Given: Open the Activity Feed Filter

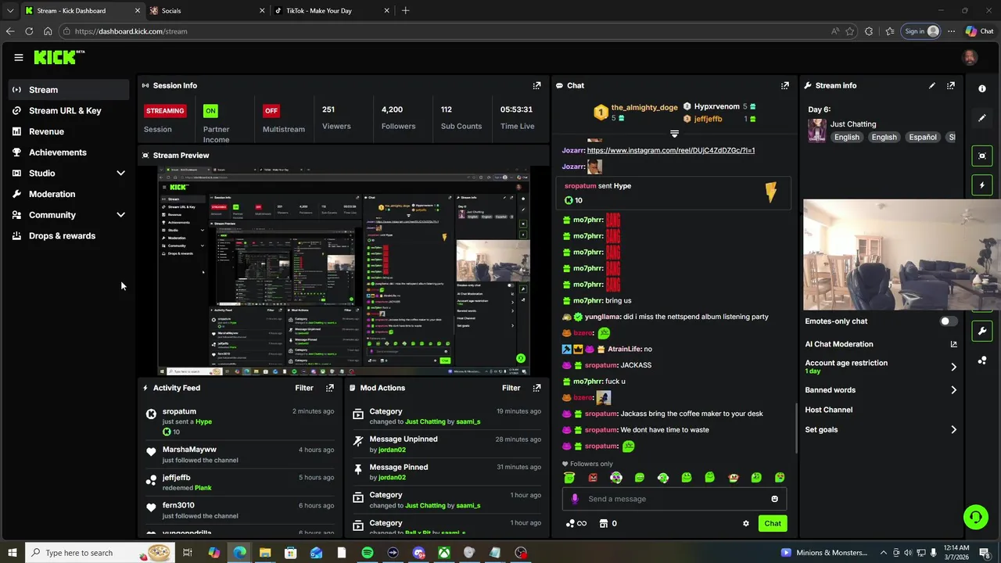Looking at the screenshot, I should coord(304,388).
